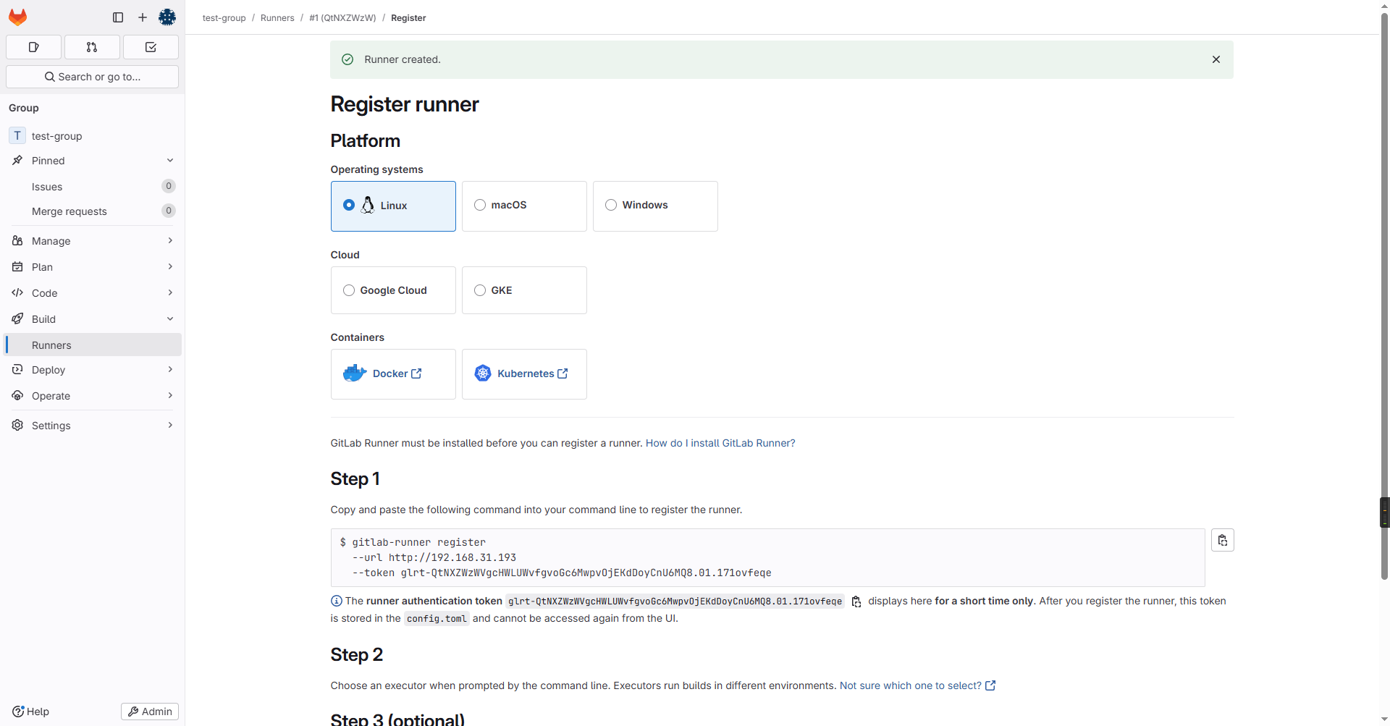The height and width of the screenshot is (726, 1390).
Task: Open the test-group sidebar item
Action: (93, 136)
